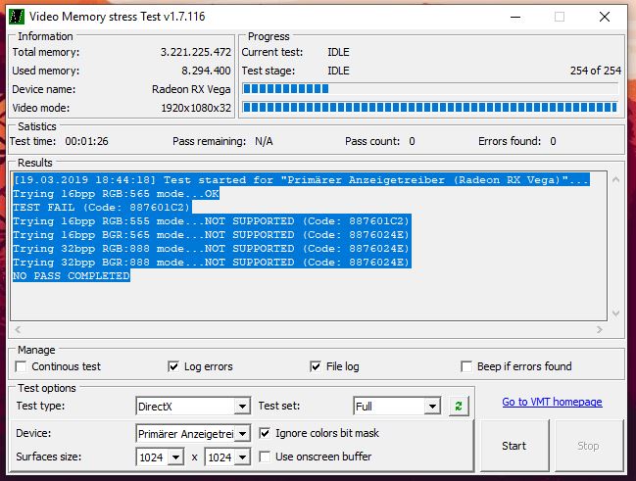This screenshot has height=481, width=636.
Task: Uncheck Ignore colors bit mask
Action: coord(265,433)
